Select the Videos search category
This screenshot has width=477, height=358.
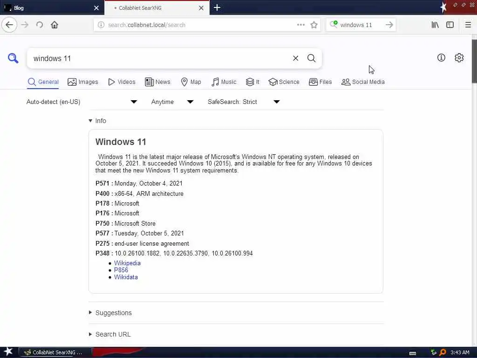(122, 82)
